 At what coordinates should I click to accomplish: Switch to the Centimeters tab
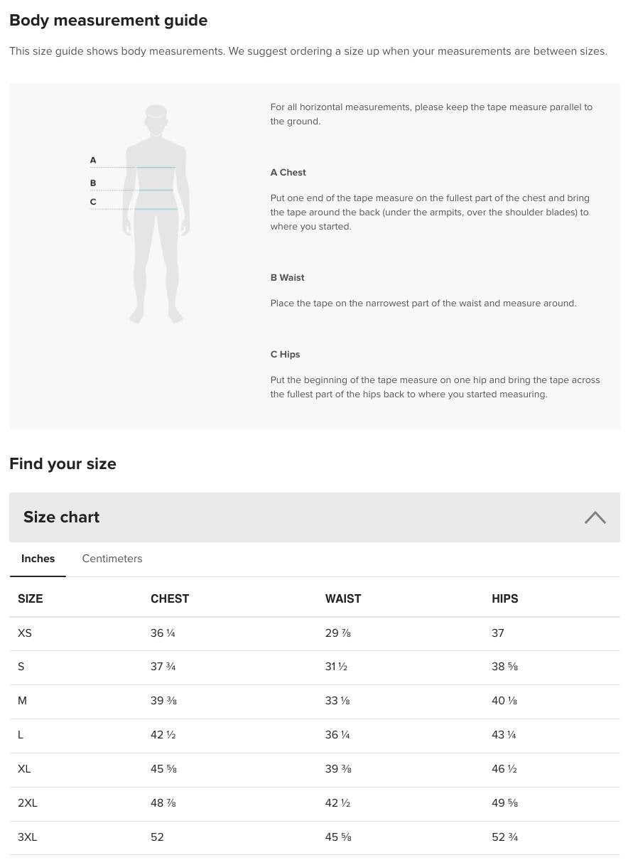click(112, 559)
